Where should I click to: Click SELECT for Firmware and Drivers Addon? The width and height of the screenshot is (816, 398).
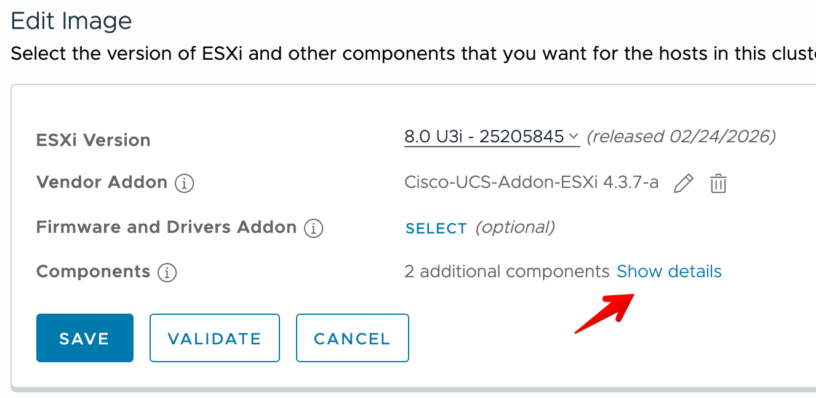tap(436, 229)
